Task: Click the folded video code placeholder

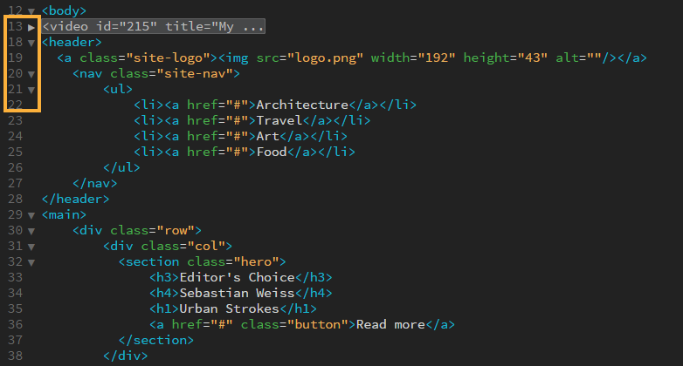Action: point(153,27)
